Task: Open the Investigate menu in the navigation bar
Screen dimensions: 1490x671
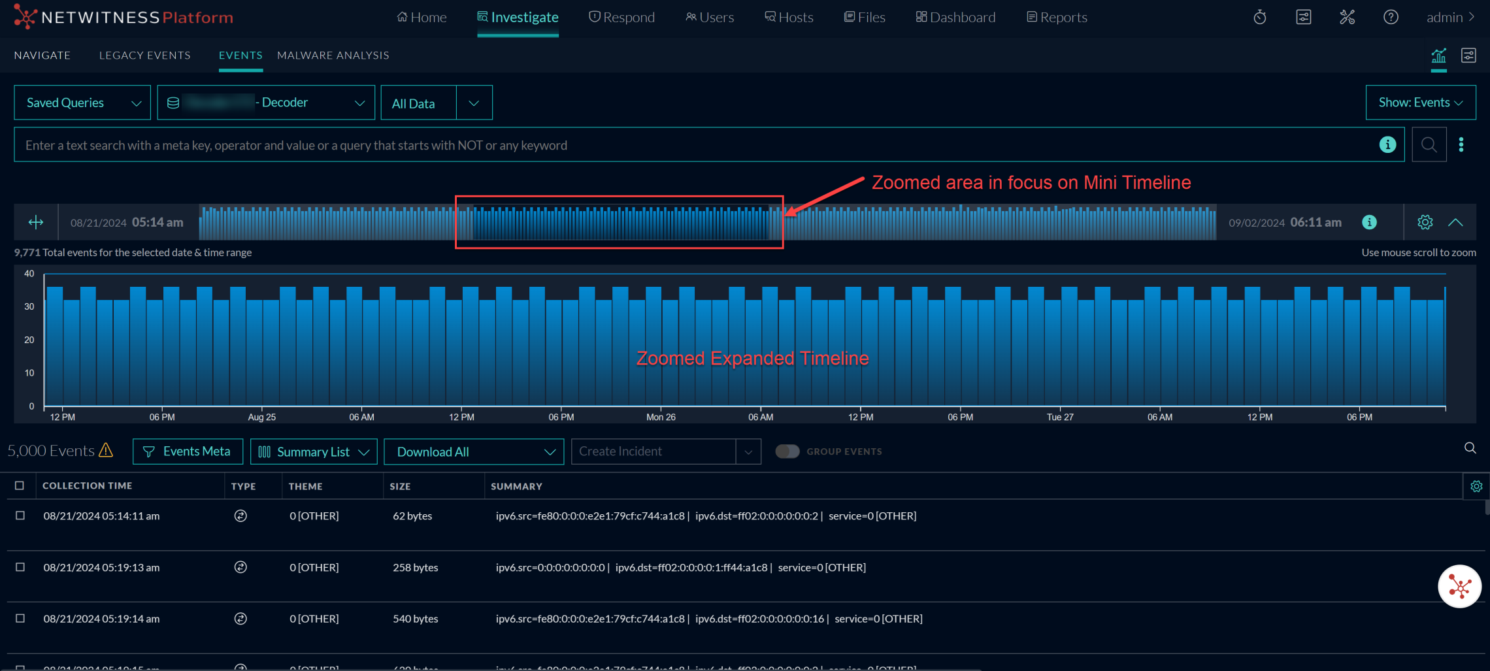Action: tap(518, 17)
